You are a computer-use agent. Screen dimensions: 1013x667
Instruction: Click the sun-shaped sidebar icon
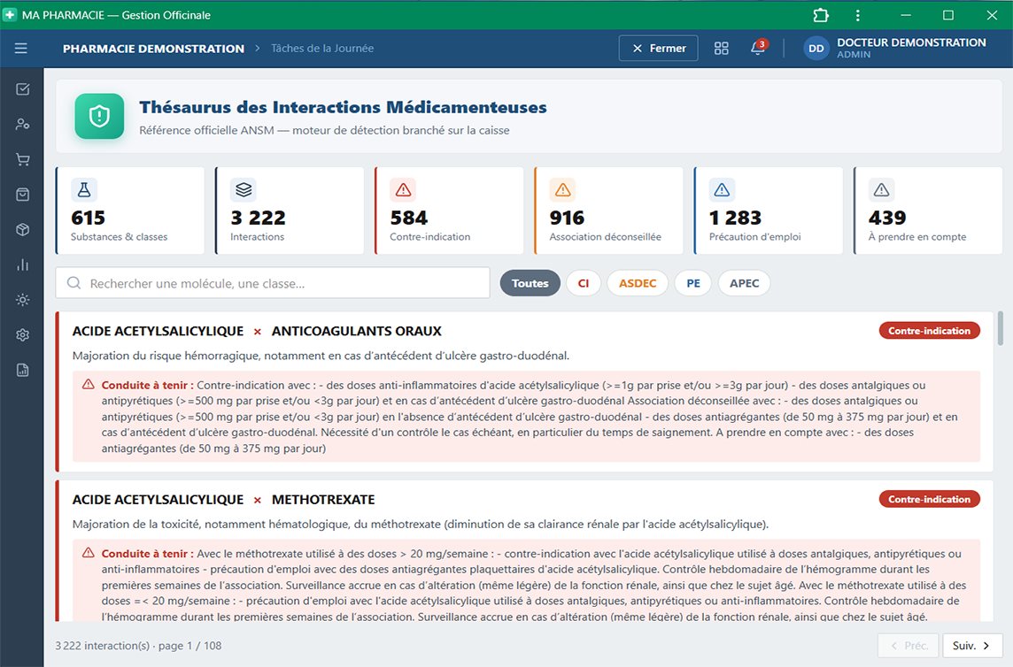pyautogui.click(x=23, y=300)
